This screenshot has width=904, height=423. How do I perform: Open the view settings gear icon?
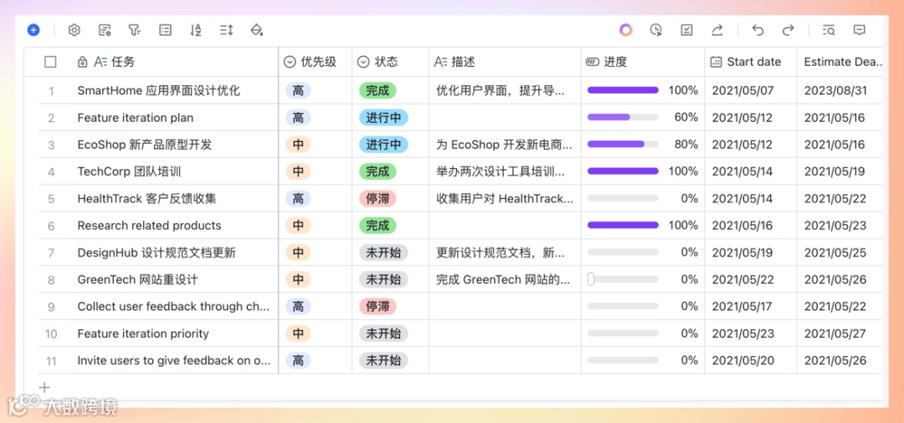(x=74, y=30)
